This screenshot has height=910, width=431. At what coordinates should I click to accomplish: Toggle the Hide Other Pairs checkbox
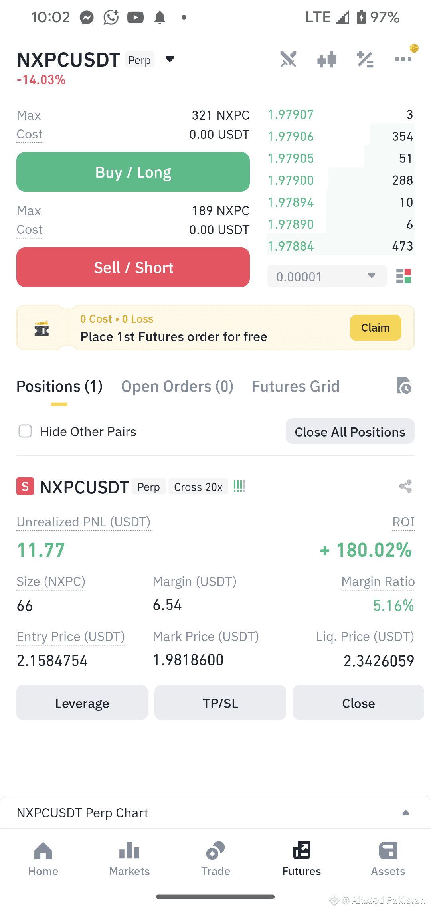click(25, 431)
